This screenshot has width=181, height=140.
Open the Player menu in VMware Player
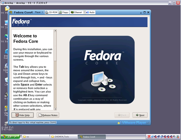(x=39, y=12)
